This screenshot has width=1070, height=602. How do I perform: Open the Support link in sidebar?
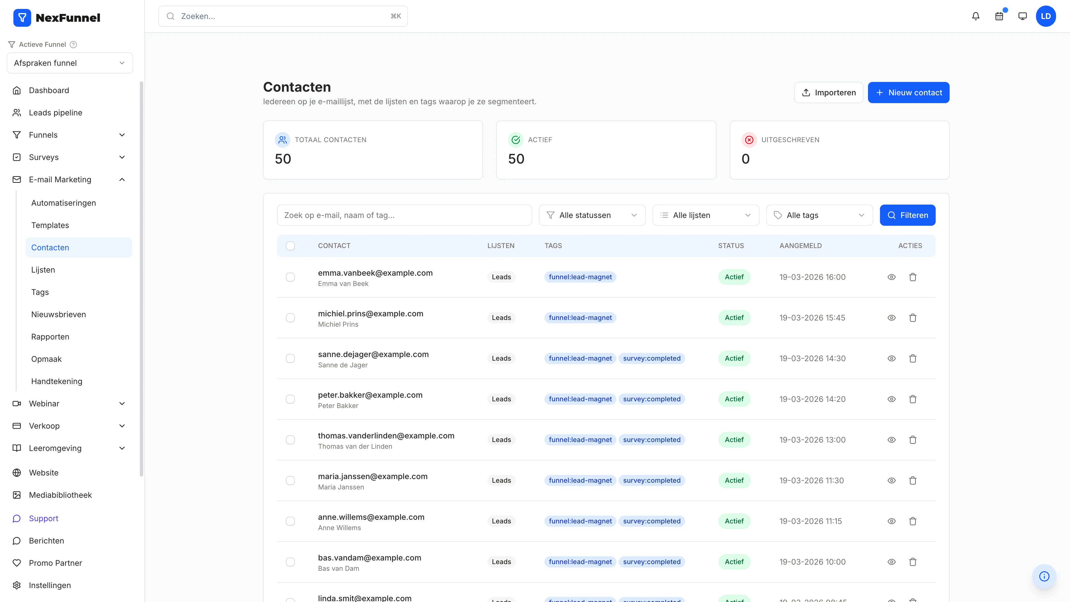click(x=70, y=518)
